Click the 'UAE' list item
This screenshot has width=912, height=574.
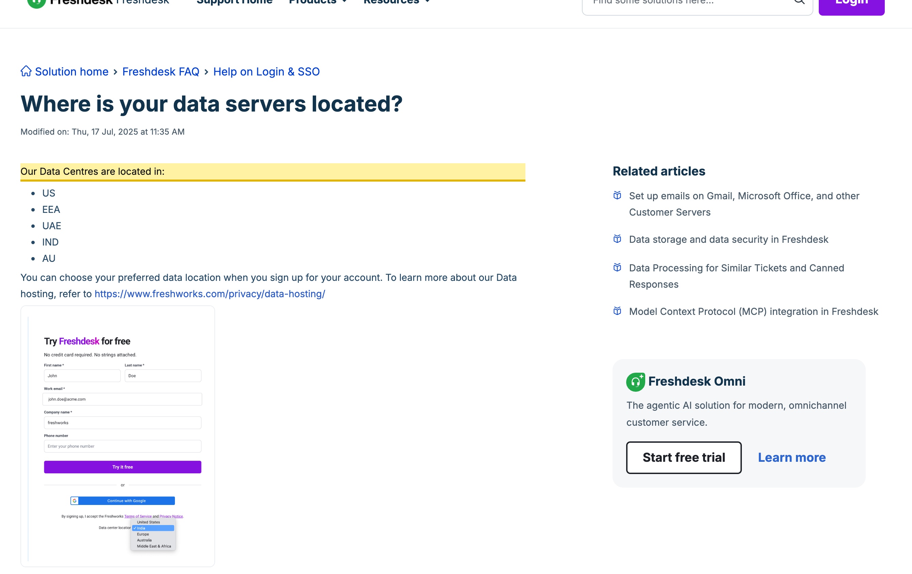(51, 225)
